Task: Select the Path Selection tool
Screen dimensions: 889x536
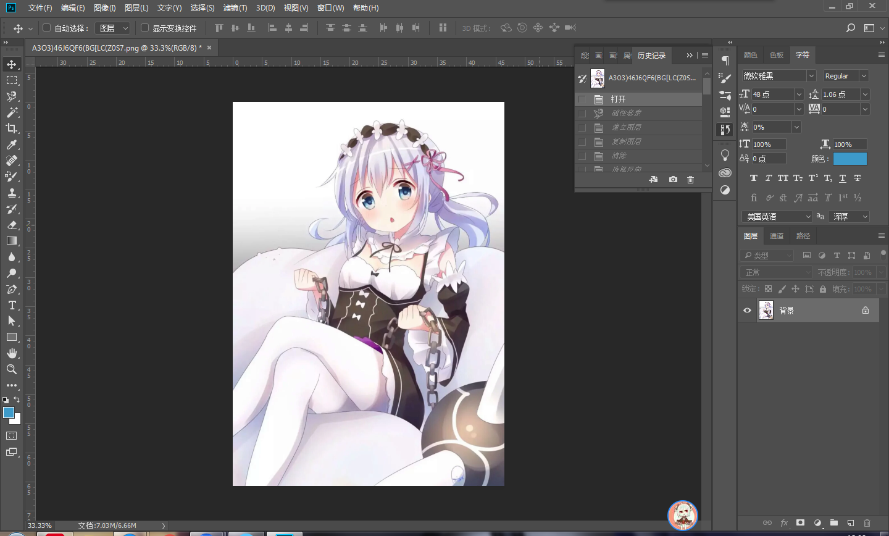Action: (x=12, y=321)
